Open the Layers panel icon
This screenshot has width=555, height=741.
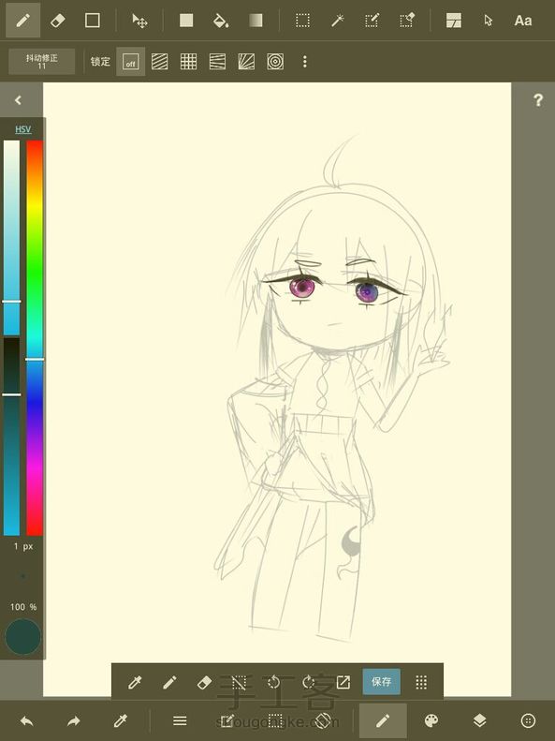[479, 720]
